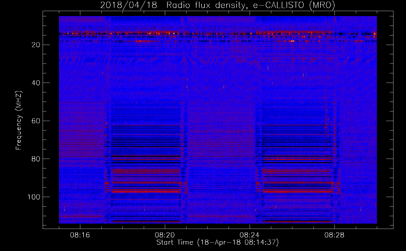Click the 'Start Time (18-Apr-18 08:14:37)' label
Screen dimensions: 406x251
218,242
